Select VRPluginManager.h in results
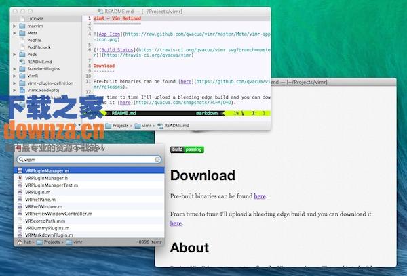The width and height of the screenshot is (407, 276). click(x=89, y=178)
